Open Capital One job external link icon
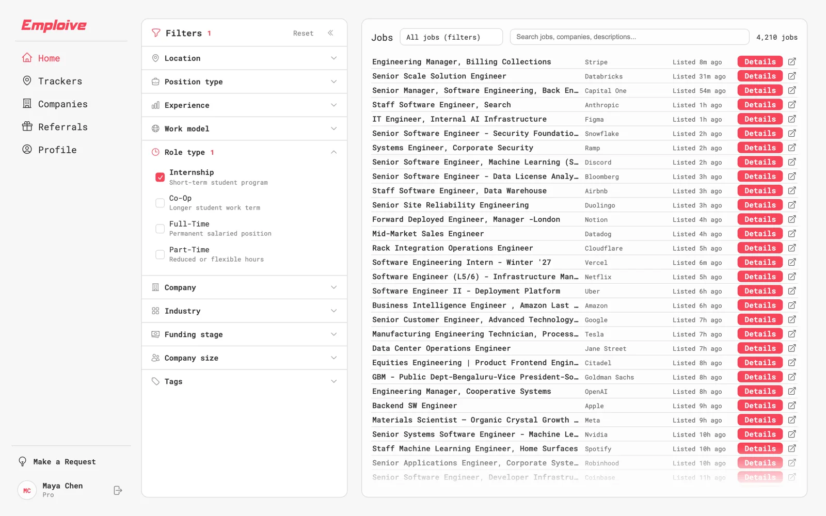 pyautogui.click(x=792, y=90)
